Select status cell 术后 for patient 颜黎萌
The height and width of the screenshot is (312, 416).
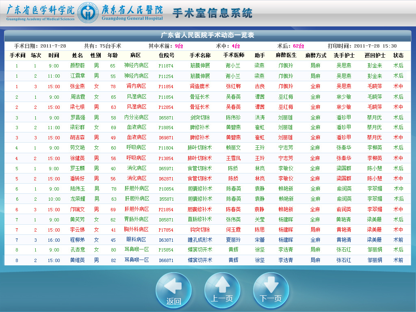point(399,66)
